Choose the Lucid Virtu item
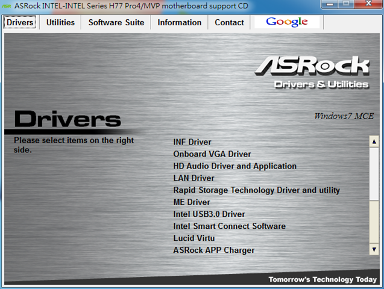Viewport: 384px width, 289px height. point(194,238)
